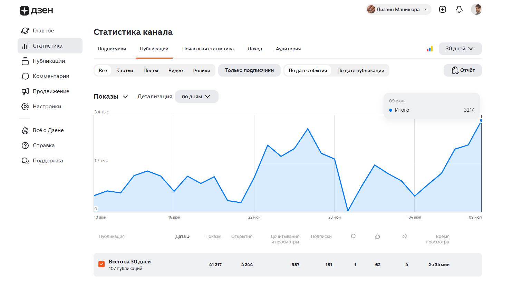Open user profile avatar

click(x=476, y=9)
